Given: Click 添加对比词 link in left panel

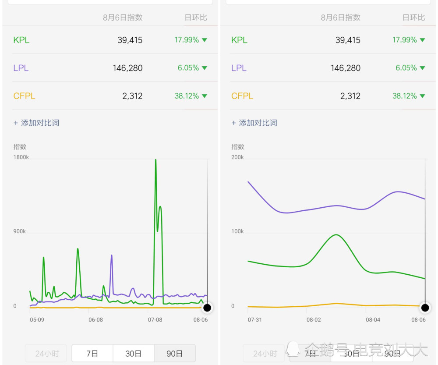Looking at the screenshot, I should click(36, 123).
